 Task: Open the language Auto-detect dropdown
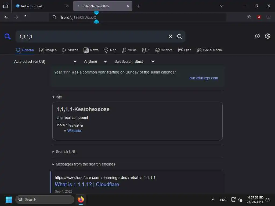[46, 61]
